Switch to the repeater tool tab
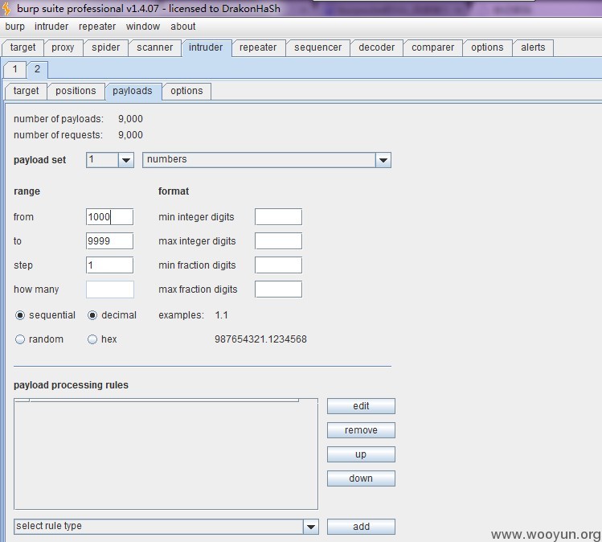This screenshot has height=542, width=602. (x=258, y=47)
